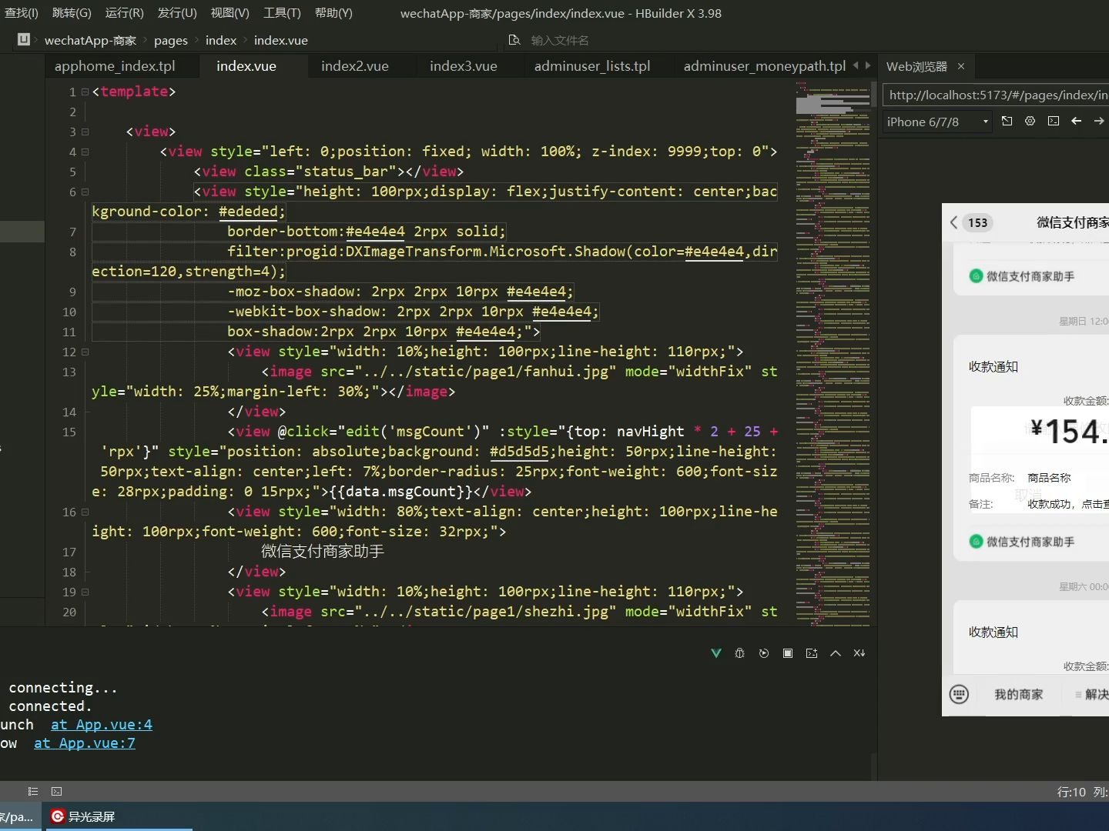Image resolution: width=1109 pixels, height=831 pixels.
Task: Toggle the terminal icon in status bar
Action: (x=56, y=791)
